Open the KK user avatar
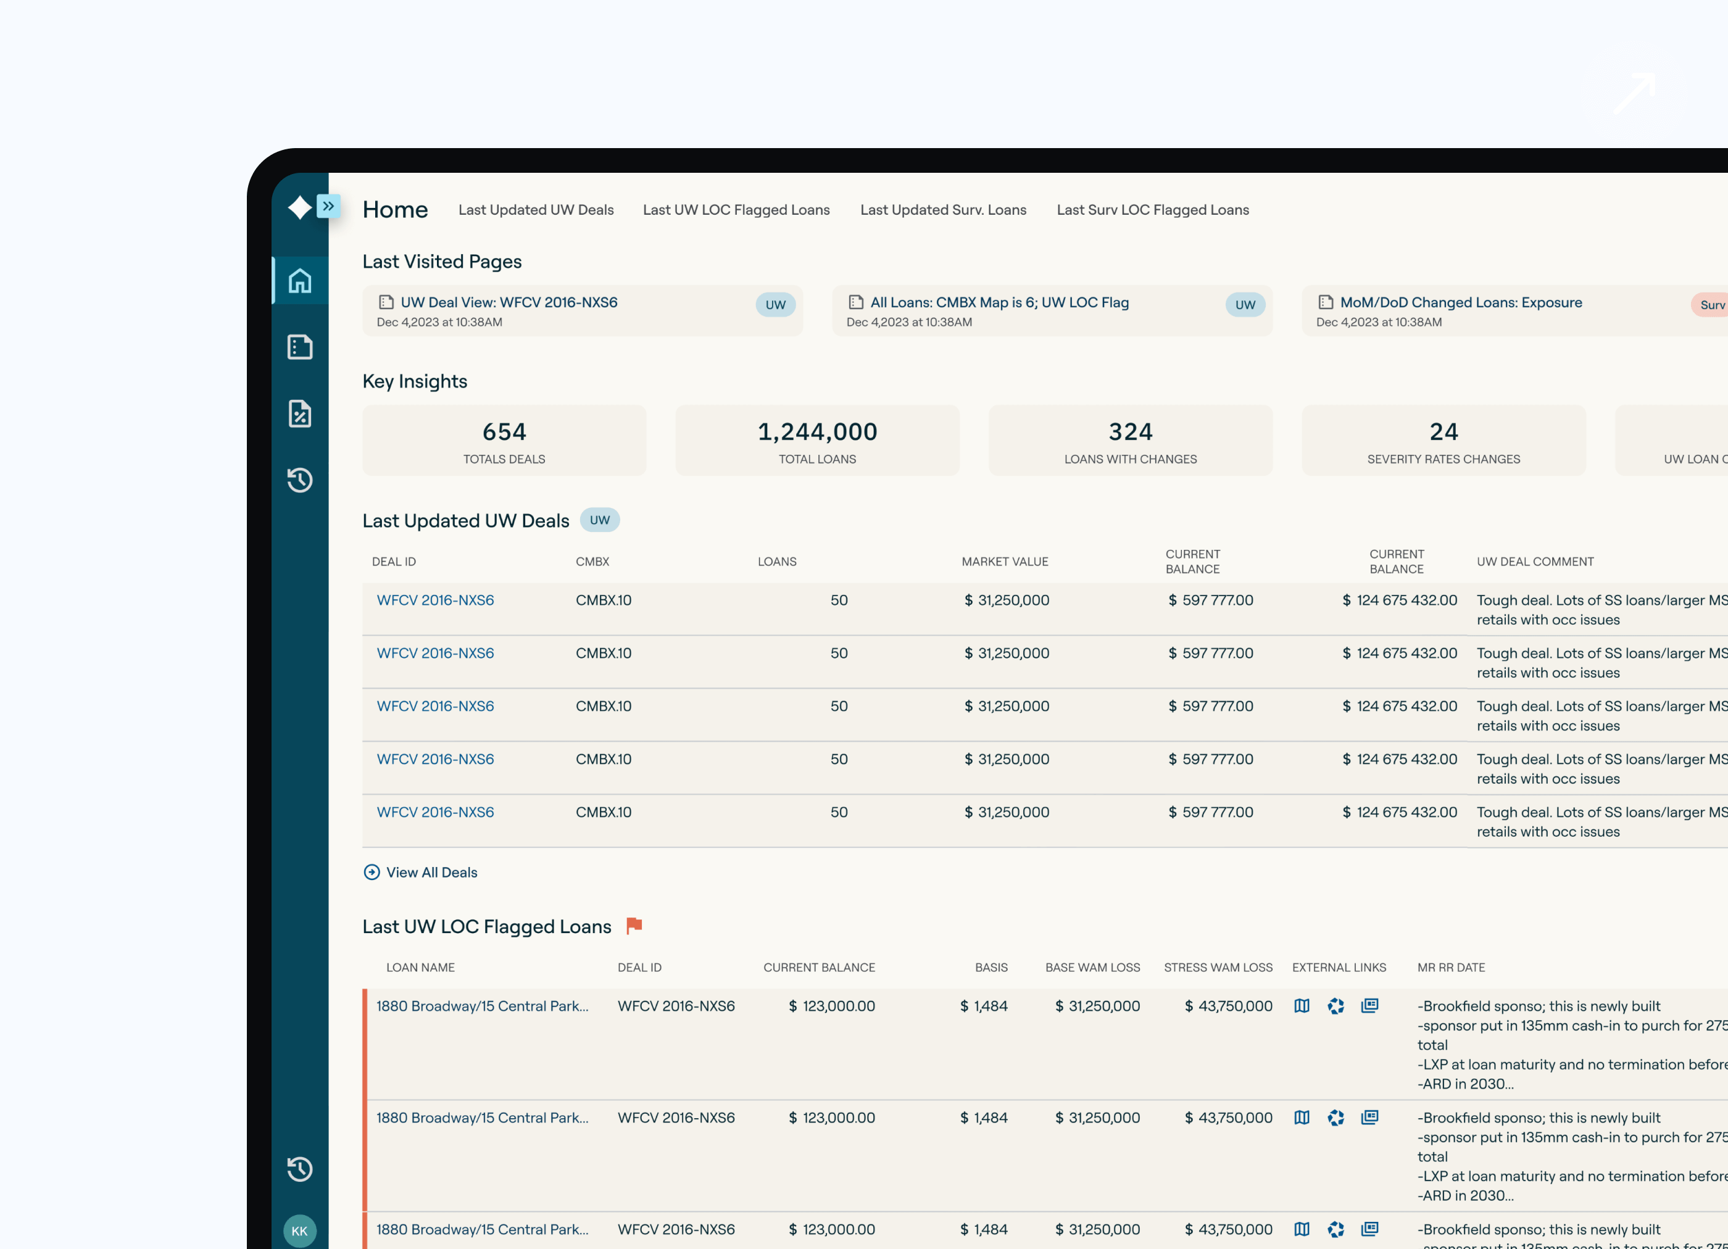Screen dimensions: 1728x1249 299,1230
